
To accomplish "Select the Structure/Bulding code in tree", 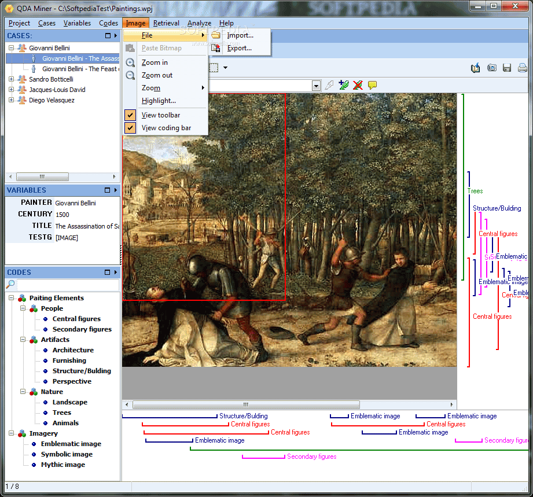I will pos(82,371).
